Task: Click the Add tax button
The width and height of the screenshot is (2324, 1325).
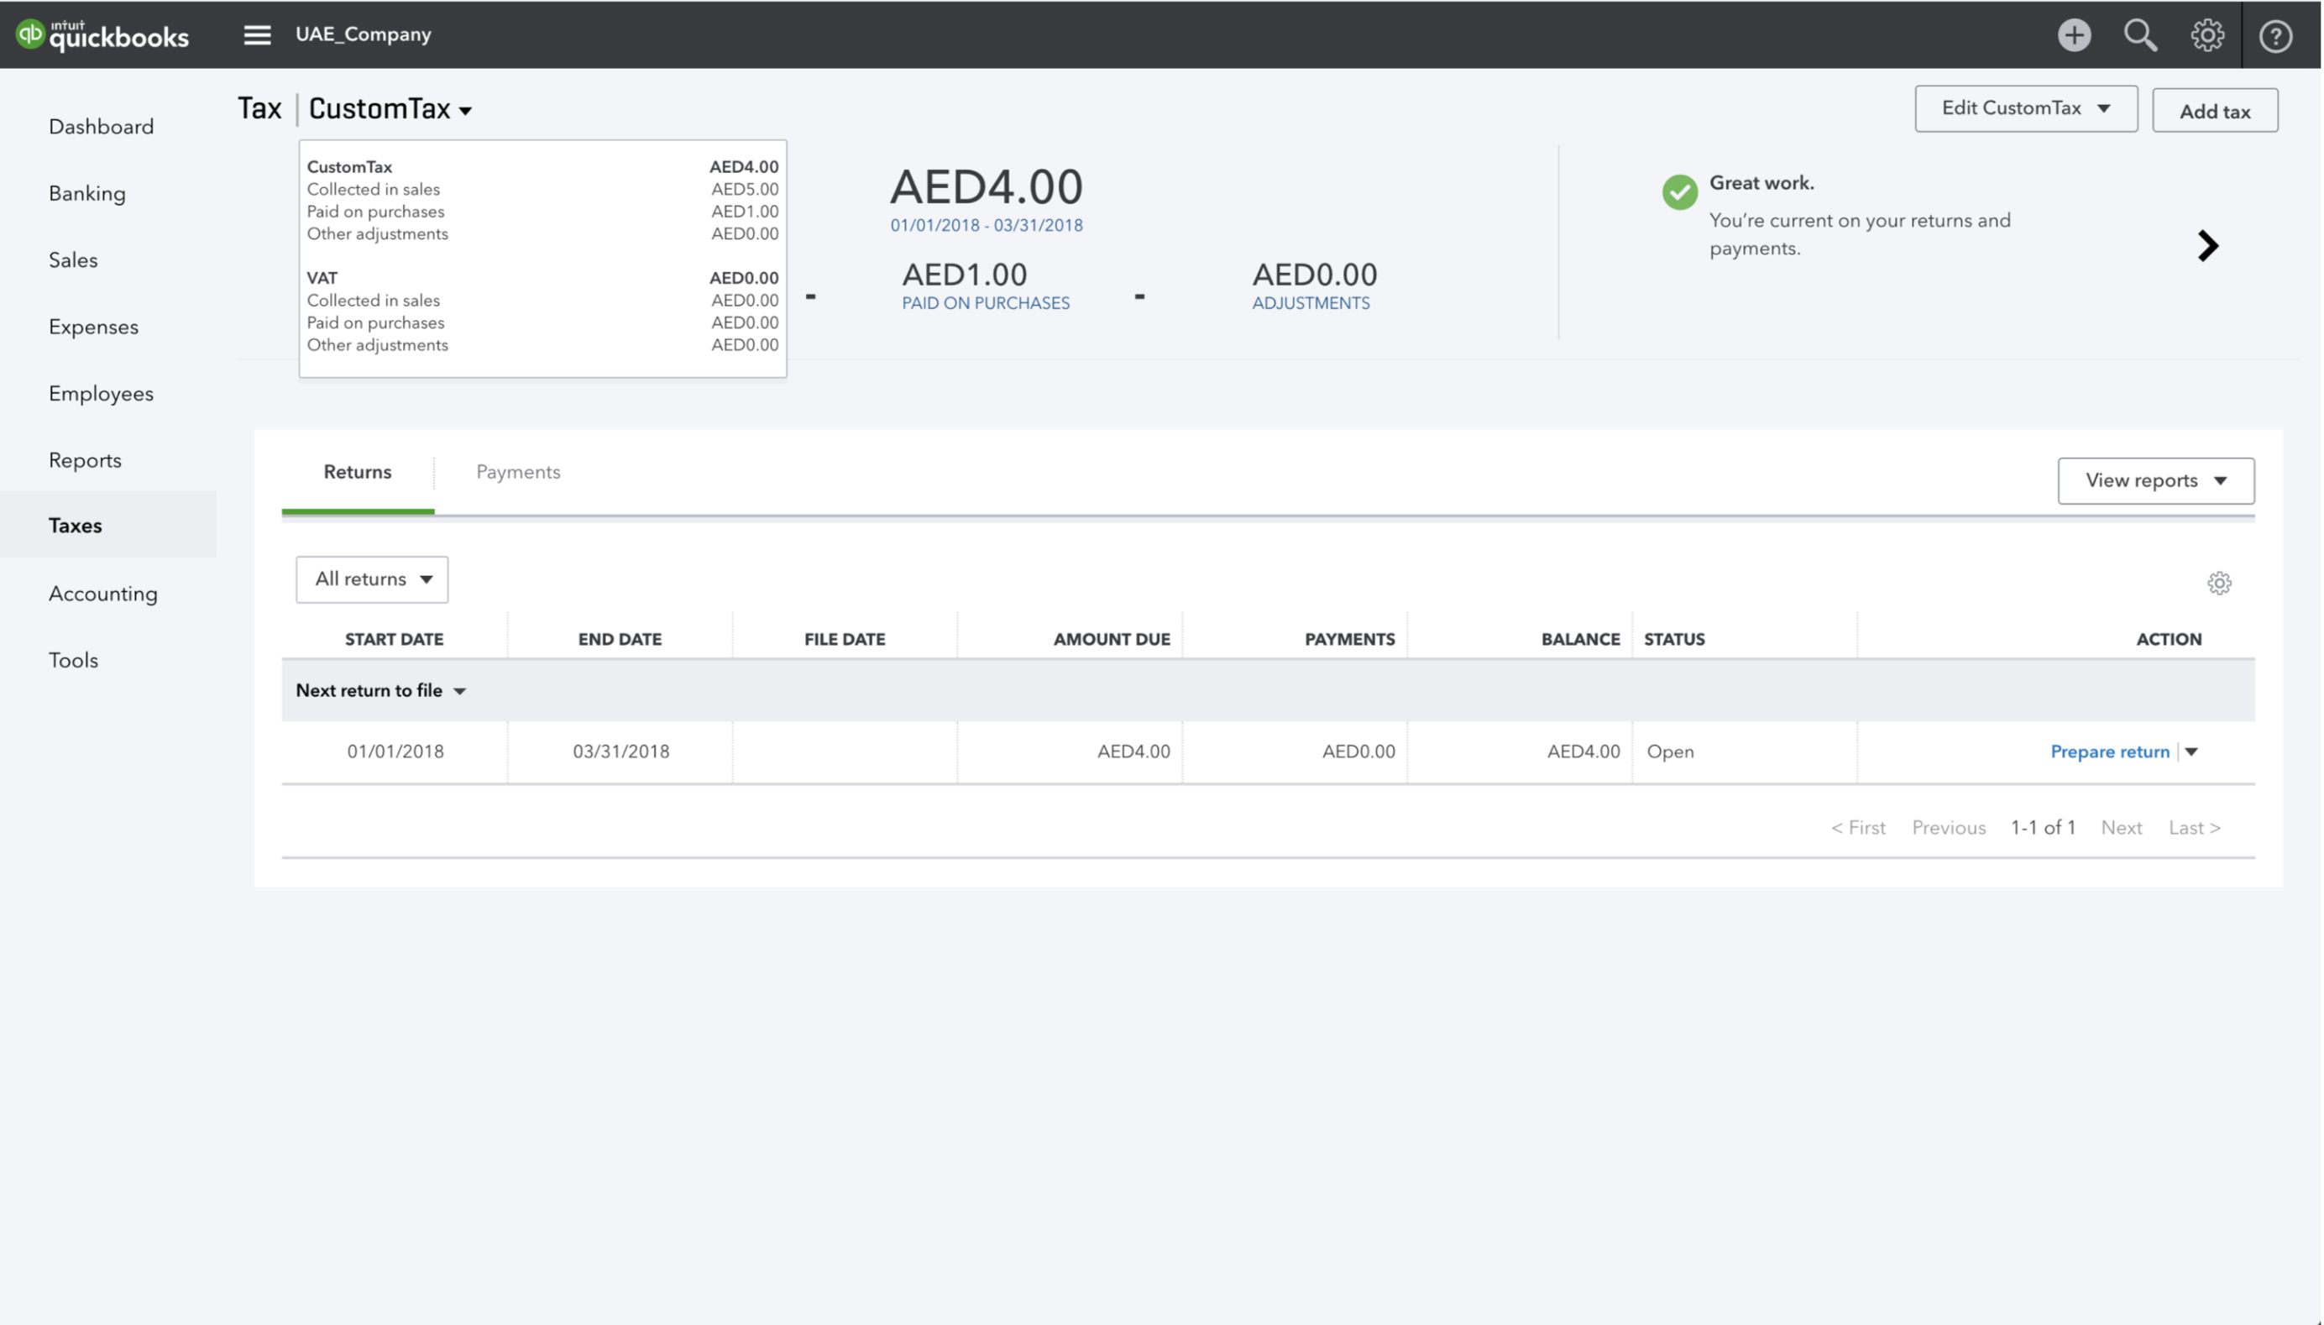Action: [2217, 110]
